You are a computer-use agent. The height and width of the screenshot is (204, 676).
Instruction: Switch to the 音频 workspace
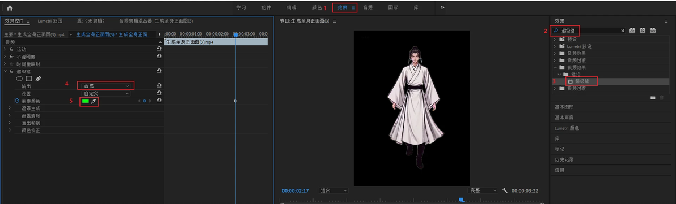[x=367, y=7]
